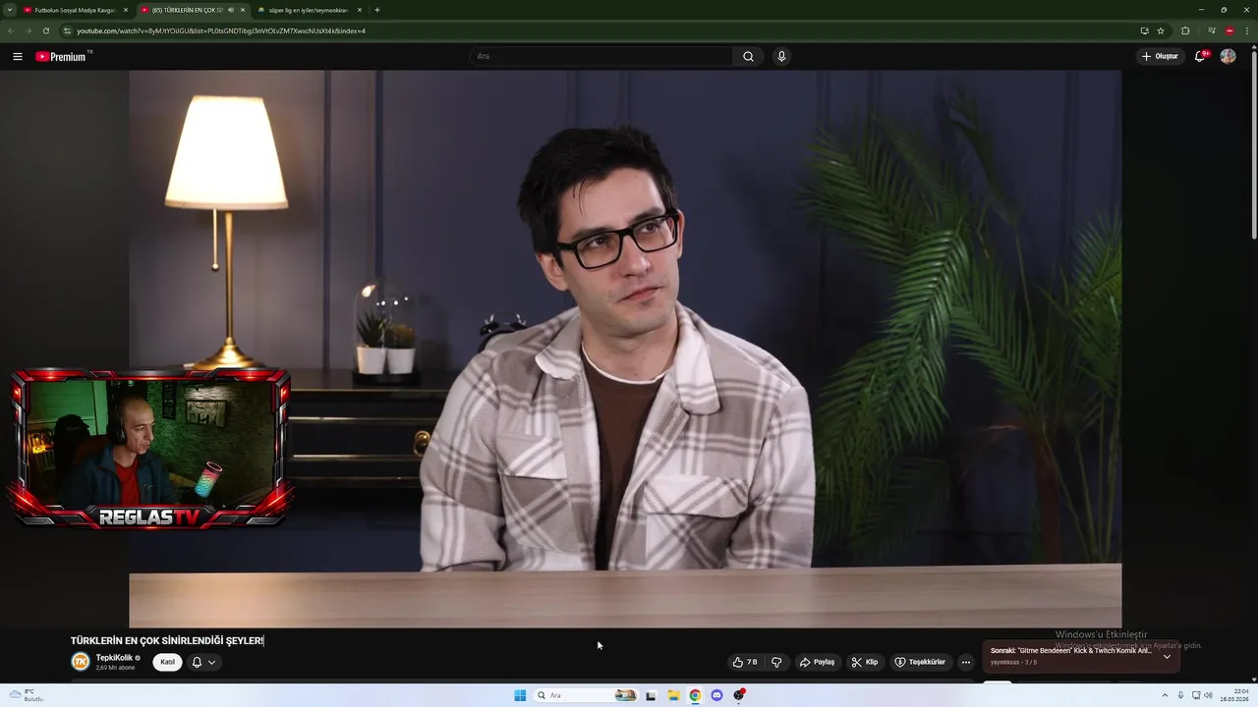
Task: Focus the Ara search input on YouTube
Action: (600, 57)
